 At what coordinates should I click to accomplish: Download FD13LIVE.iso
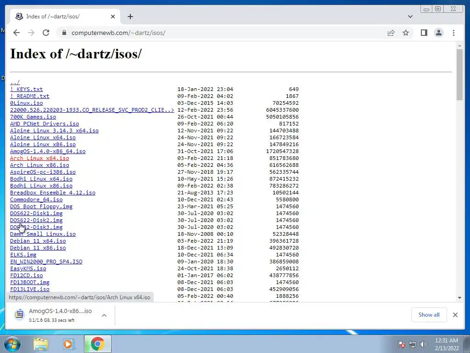[30, 290]
